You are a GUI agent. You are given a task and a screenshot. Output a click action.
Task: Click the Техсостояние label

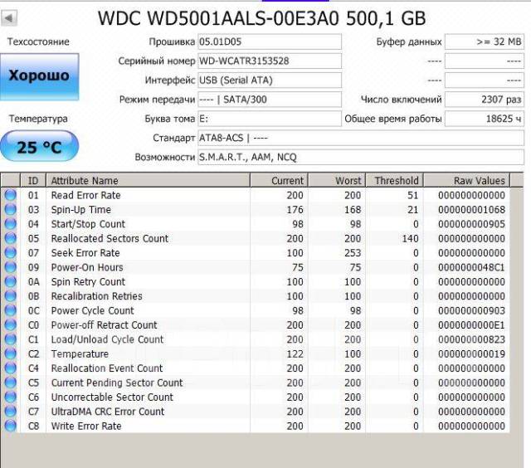38,41
